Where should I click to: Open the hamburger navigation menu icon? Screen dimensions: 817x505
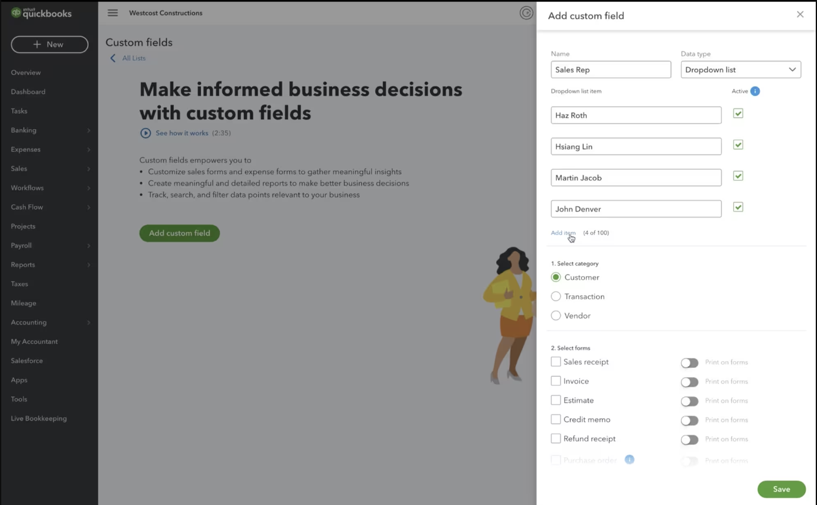click(x=112, y=13)
